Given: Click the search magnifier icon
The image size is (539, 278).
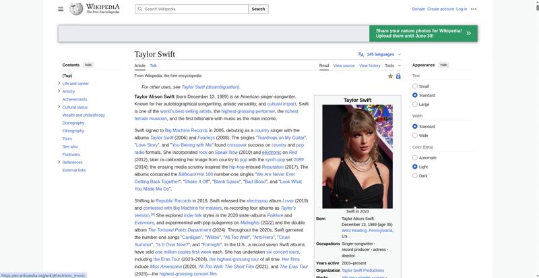Looking at the screenshot, I should (140, 9).
